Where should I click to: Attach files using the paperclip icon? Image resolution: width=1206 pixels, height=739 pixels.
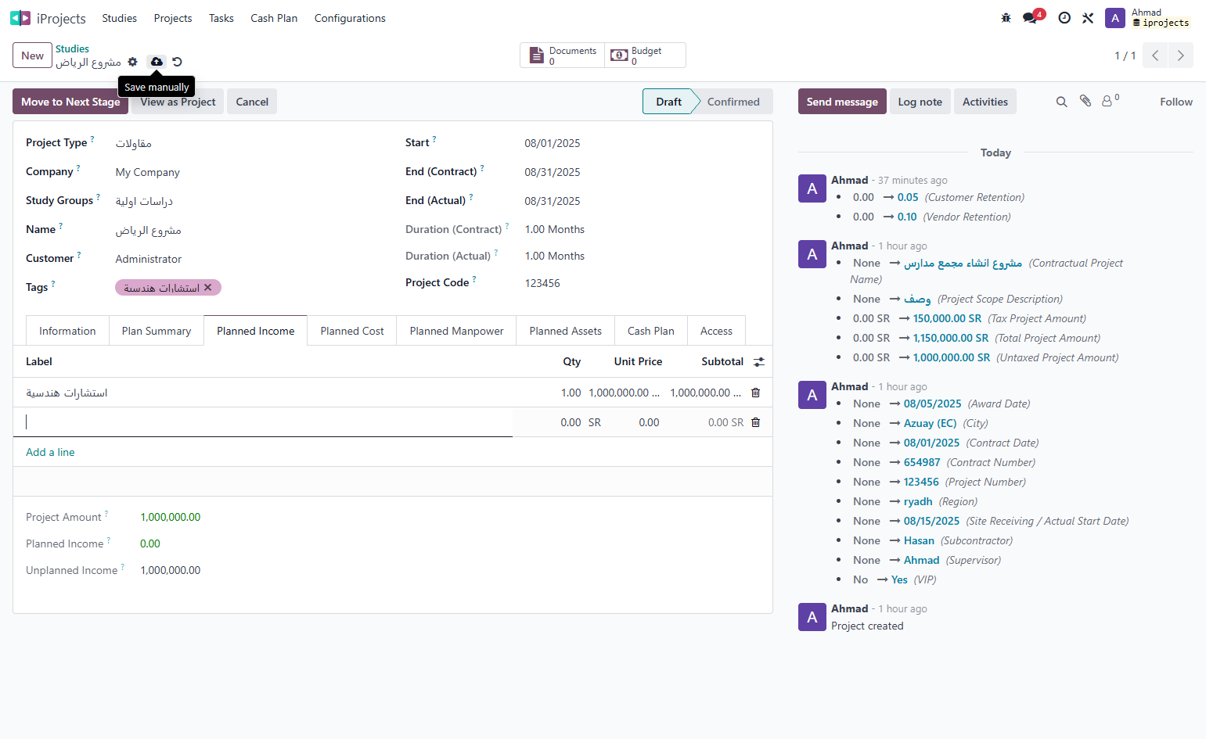[x=1085, y=101]
